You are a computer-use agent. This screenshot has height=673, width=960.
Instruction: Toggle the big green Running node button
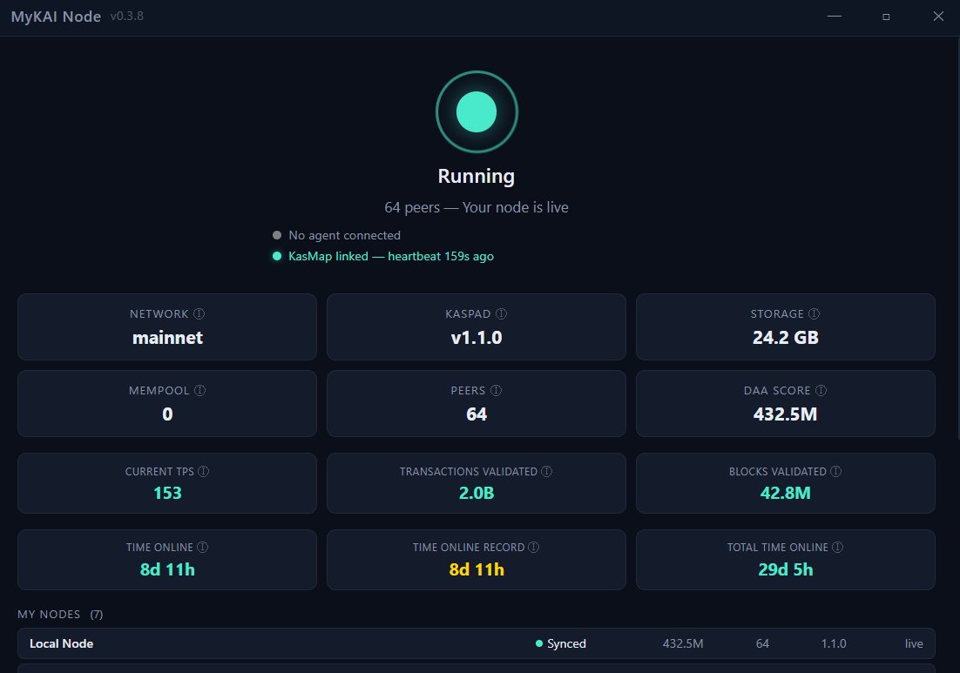click(x=477, y=112)
